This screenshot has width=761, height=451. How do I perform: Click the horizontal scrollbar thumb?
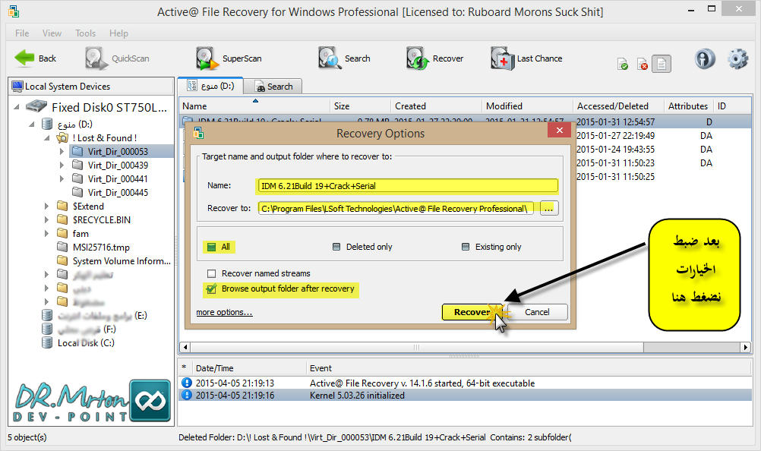click(416, 347)
